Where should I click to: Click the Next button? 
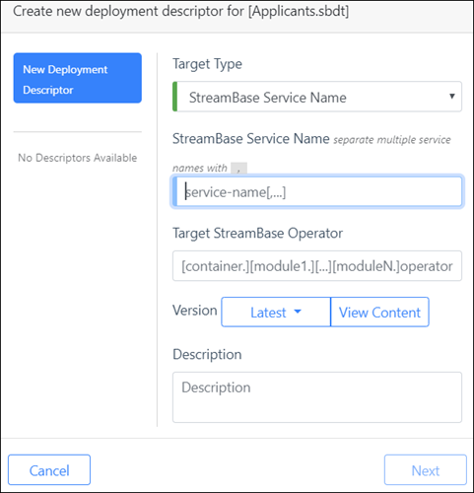(426, 470)
